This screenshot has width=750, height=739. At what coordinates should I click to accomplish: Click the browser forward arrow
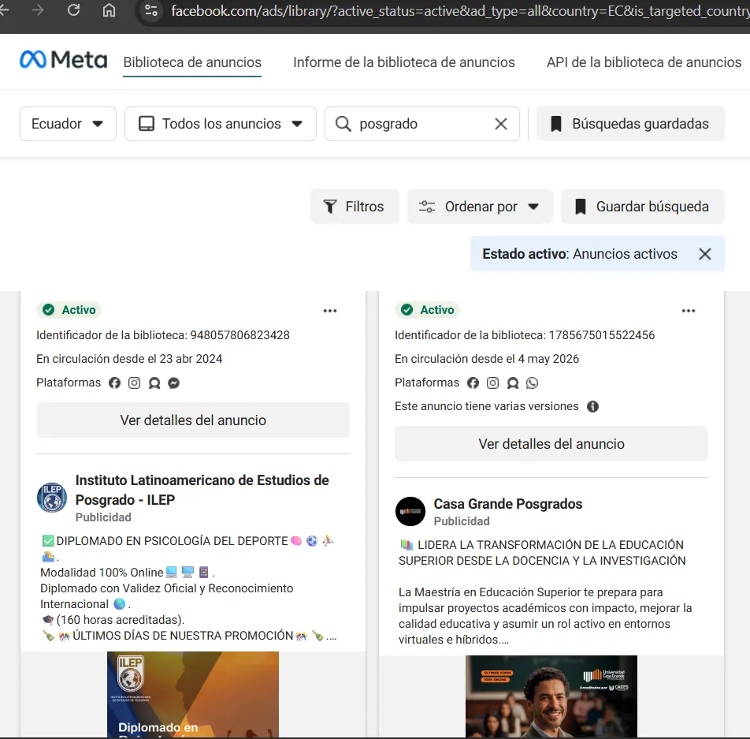(38, 10)
